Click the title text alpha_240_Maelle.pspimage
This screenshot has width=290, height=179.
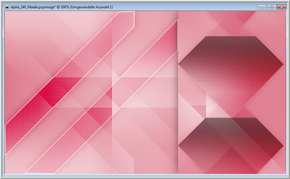click(x=33, y=7)
